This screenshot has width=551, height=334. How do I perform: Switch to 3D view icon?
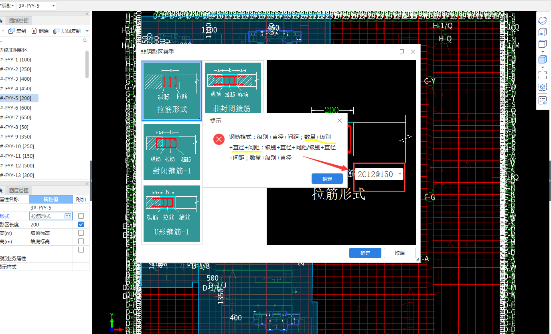tap(542, 33)
